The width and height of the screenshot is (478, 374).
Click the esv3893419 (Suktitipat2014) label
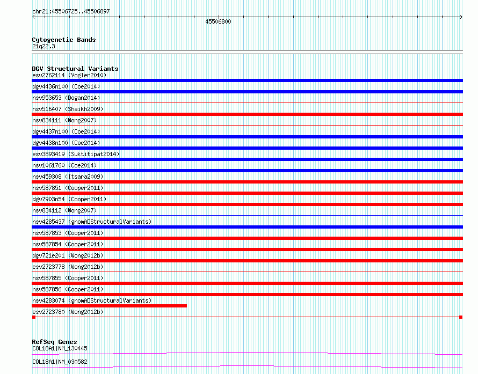76,154
